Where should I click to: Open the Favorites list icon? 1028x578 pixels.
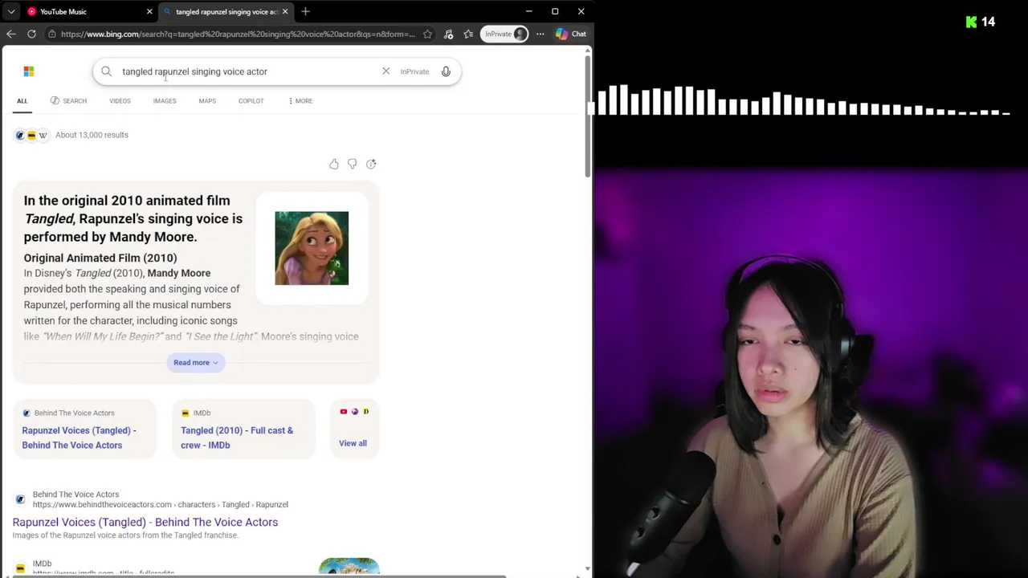pyautogui.click(x=468, y=34)
